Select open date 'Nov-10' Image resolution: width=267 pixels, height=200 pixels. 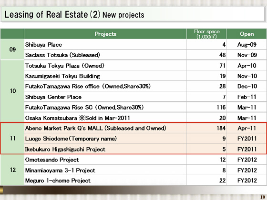coord(247,76)
